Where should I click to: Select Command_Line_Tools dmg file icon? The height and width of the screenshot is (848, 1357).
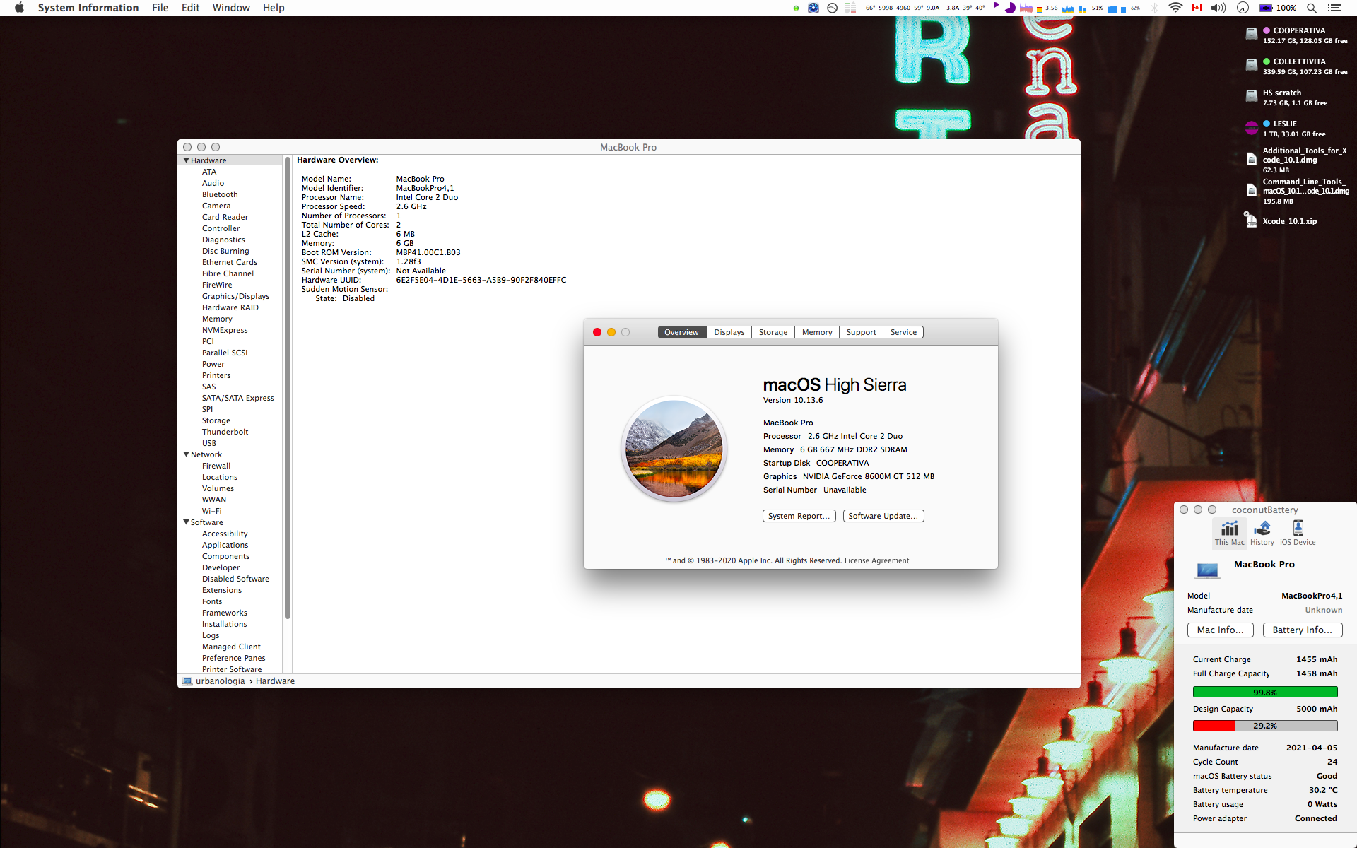[x=1251, y=190]
